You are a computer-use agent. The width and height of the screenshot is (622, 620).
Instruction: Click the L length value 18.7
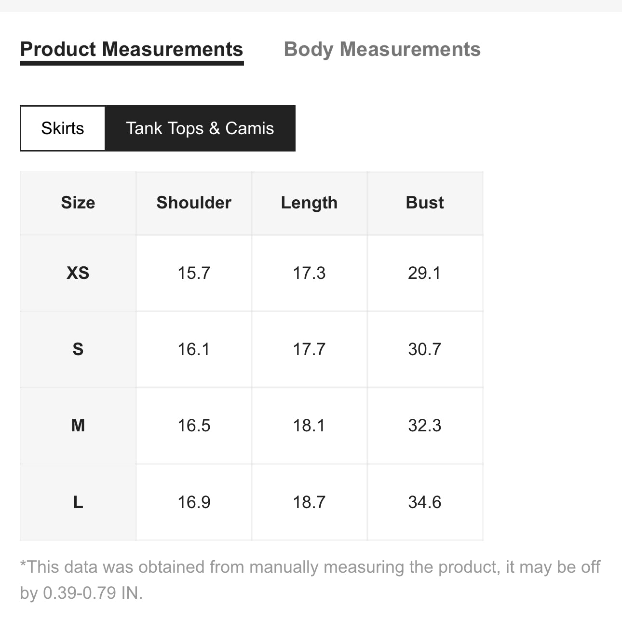point(310,502)
